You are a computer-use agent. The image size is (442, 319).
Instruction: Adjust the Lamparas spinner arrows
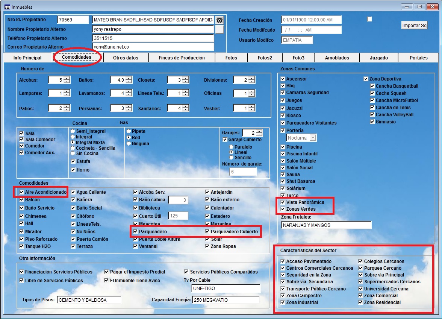[67, 93]
